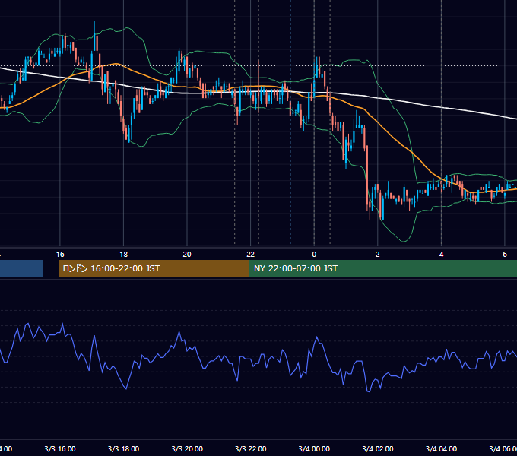Select the 20 hour label on the price chart axis
The width and height of the screenshot is (517, 456).
click(187, 255)
